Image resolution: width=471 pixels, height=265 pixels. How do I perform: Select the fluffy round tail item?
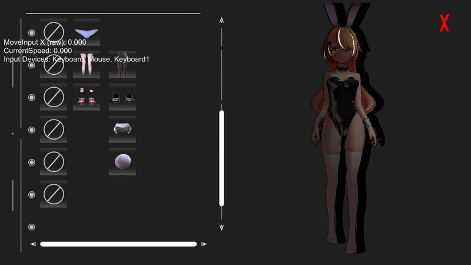(122, 162)
